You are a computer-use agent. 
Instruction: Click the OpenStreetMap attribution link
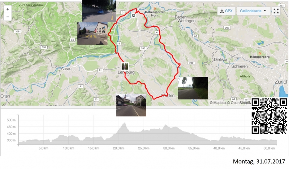click(x=239, y=103)
